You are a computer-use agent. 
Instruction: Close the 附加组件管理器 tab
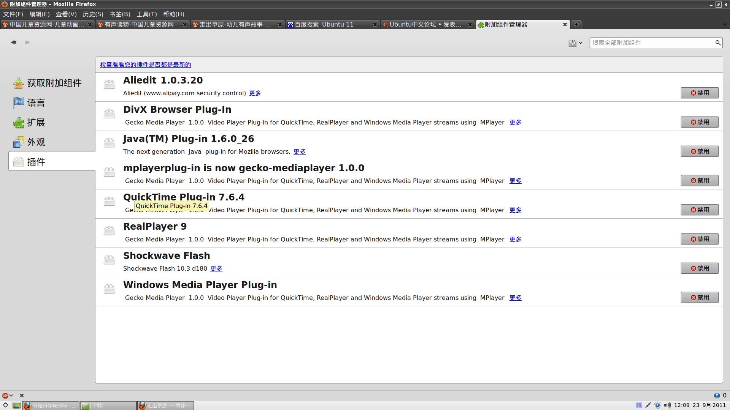[x=565, y=24]
